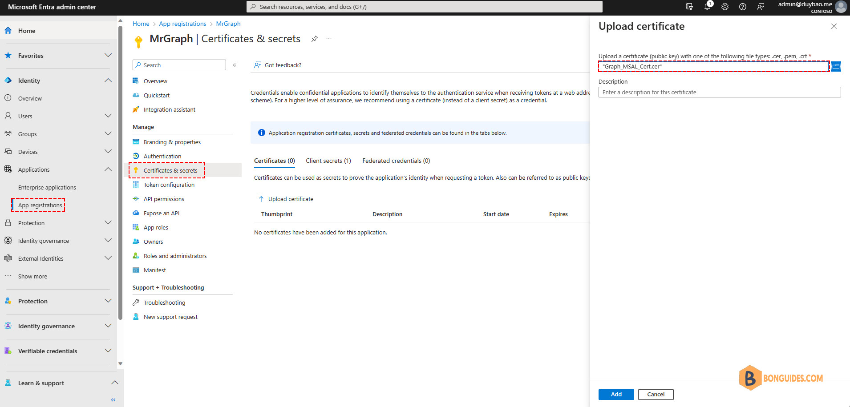Open the more options ellipsis beside title

[329, 39]
